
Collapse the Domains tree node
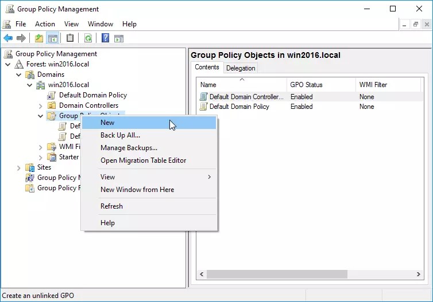(x=19, y=74)
